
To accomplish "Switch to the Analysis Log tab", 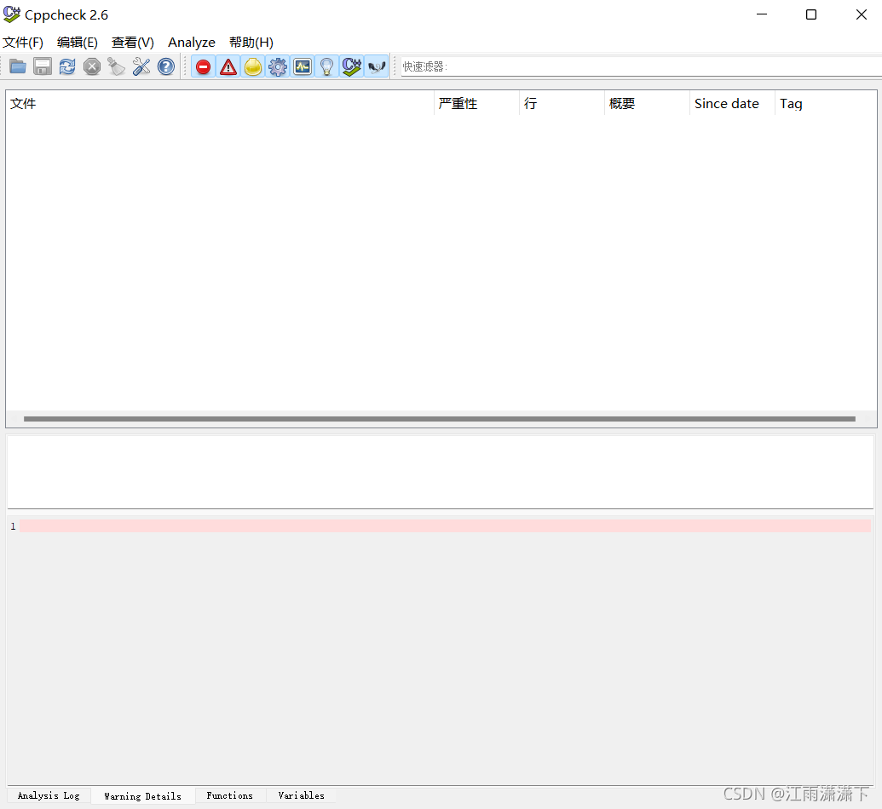I will point(49,795).
